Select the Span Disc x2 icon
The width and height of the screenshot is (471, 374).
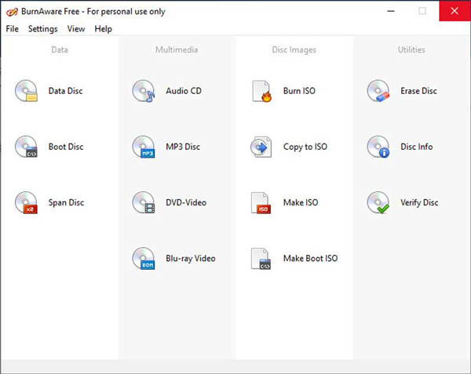(x=26, y=203)
